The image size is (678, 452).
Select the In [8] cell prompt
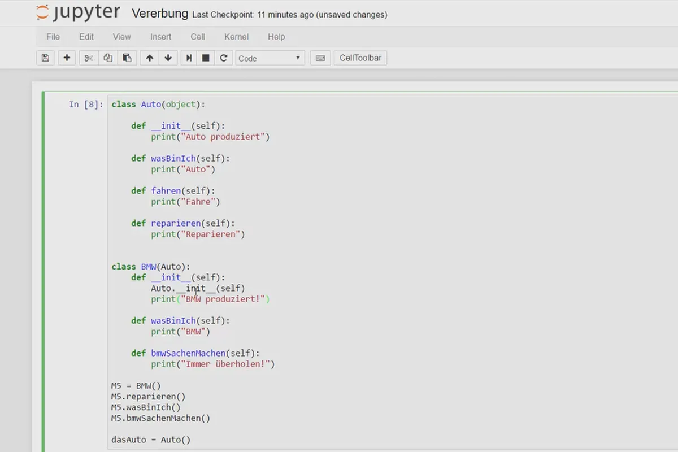[x=86, y=104]
